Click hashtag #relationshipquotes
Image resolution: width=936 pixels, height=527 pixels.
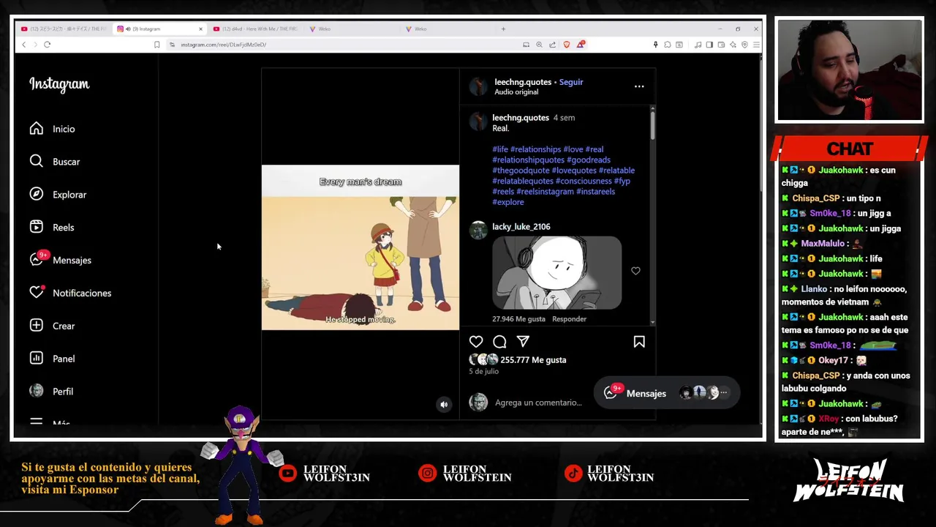point(528,160)
